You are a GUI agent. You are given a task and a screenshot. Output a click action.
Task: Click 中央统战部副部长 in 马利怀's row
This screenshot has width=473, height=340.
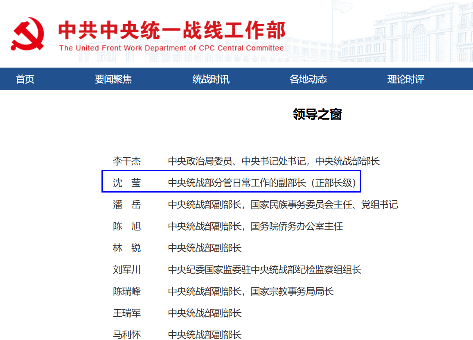tap(205, 335)
